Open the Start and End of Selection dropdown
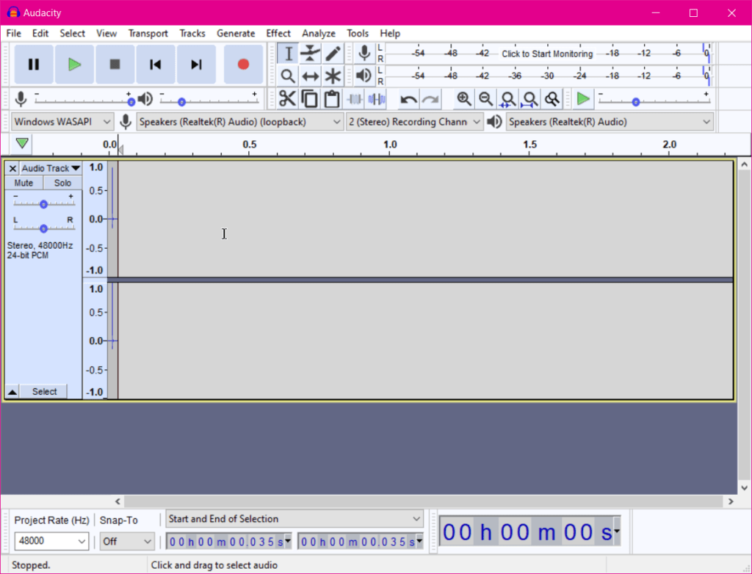The image size is (752, 574). click(x=294, y=519)
